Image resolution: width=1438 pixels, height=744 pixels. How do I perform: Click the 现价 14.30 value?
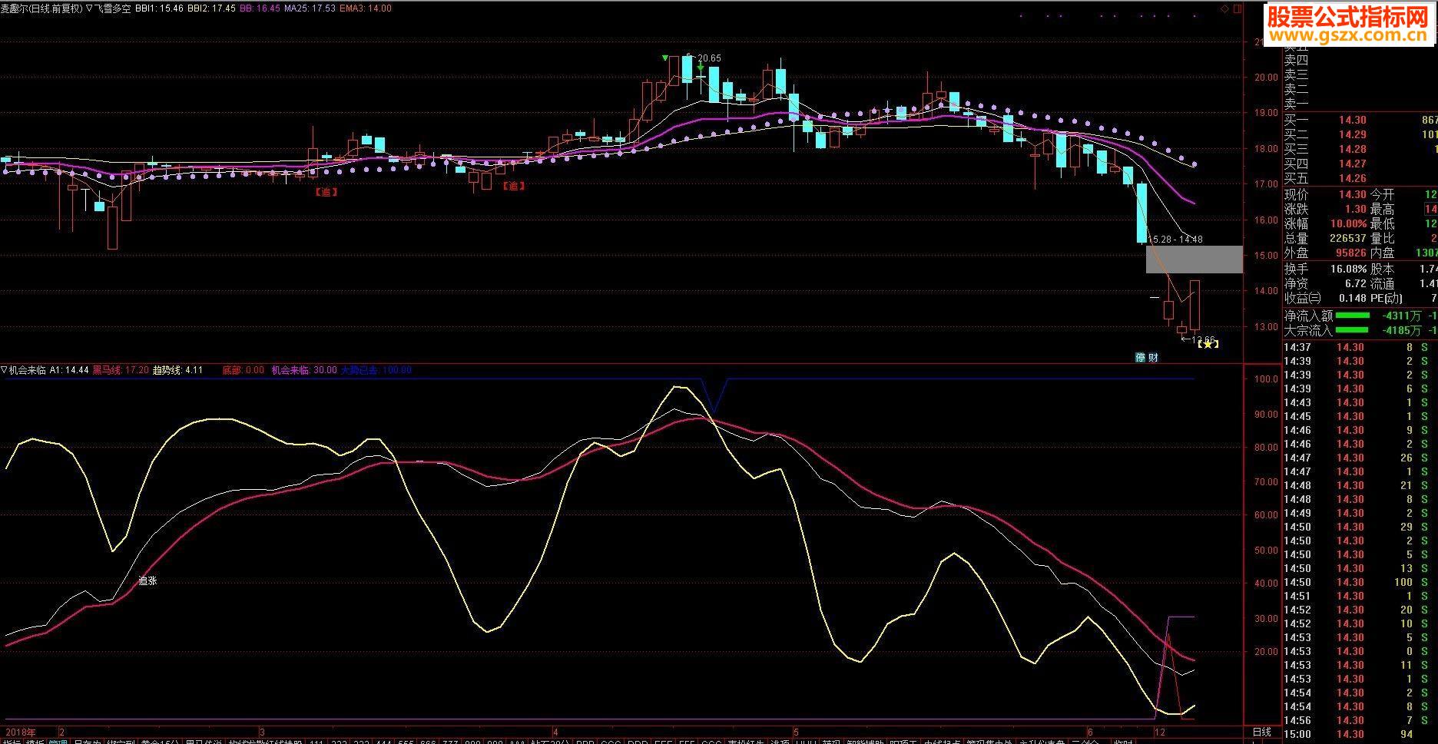pos(1353,195)
